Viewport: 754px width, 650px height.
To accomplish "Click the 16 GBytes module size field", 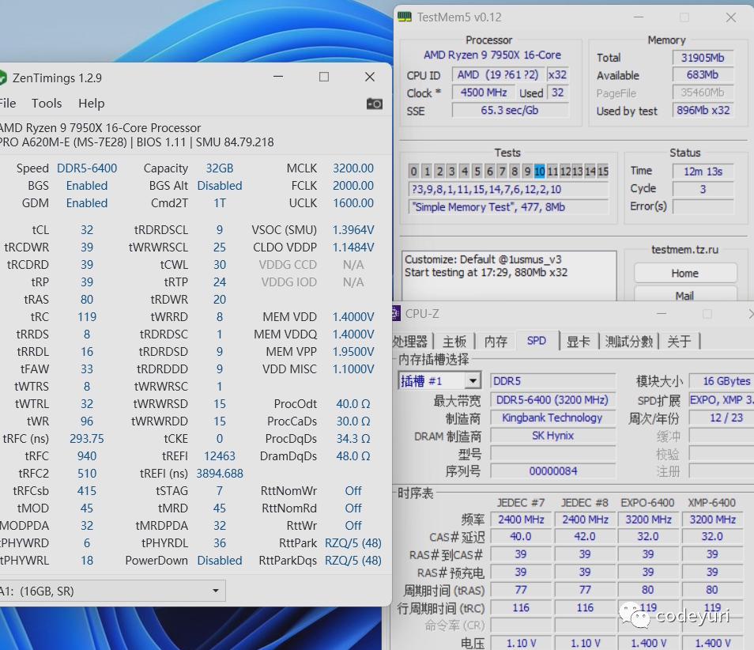I will click(722, 381).
